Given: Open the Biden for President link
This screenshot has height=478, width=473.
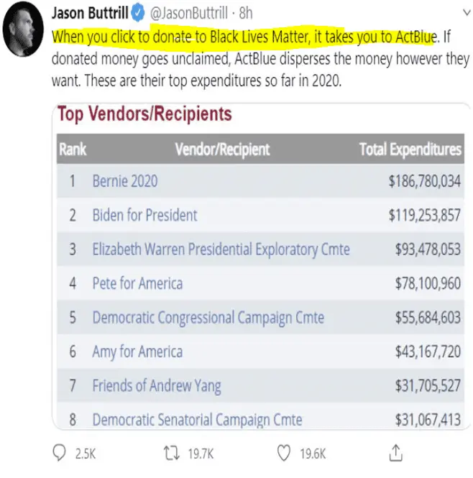Looking at the screenshot, I should tap(144, 215).
